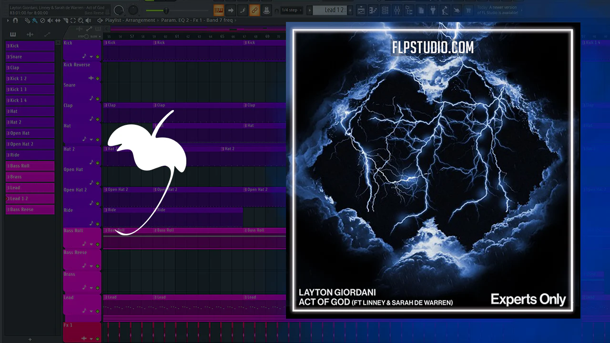Mute the Bass Roll playlist track
610x343 pixels.
(x=98, y=244)
